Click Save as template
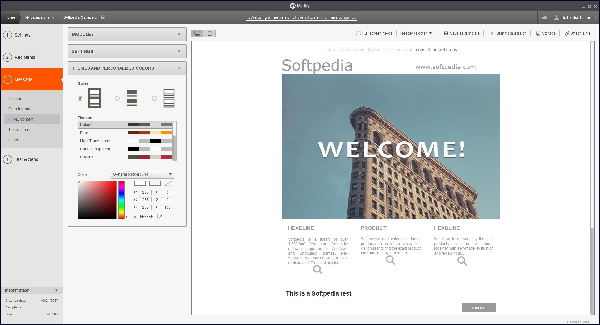600x325 pixels. pyautogui.click(x=462, y=33)
